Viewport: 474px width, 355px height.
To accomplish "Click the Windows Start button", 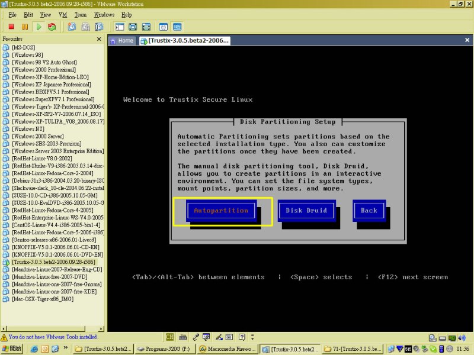I will coord(12,349).
